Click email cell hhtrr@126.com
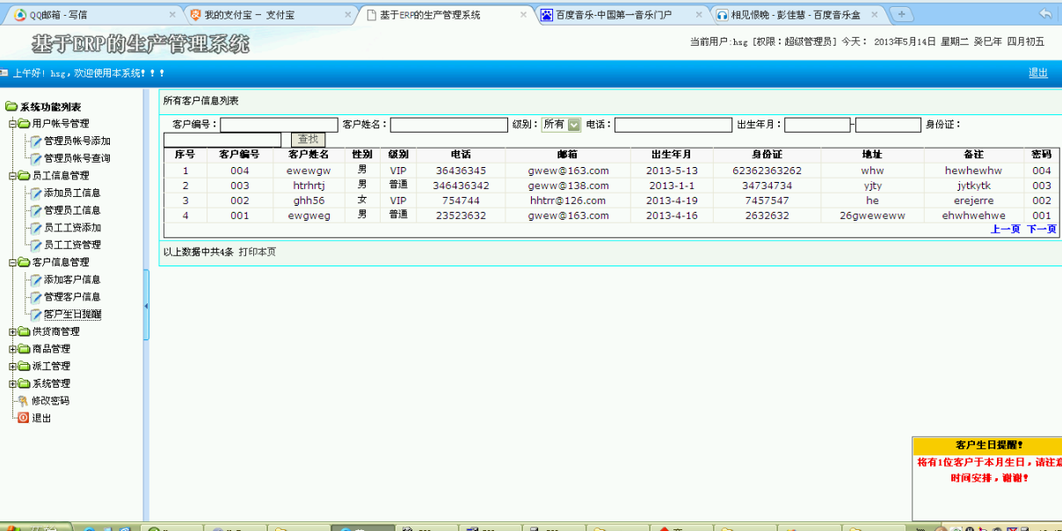This screenshot has height=531, width=1062. click(568, 200)
